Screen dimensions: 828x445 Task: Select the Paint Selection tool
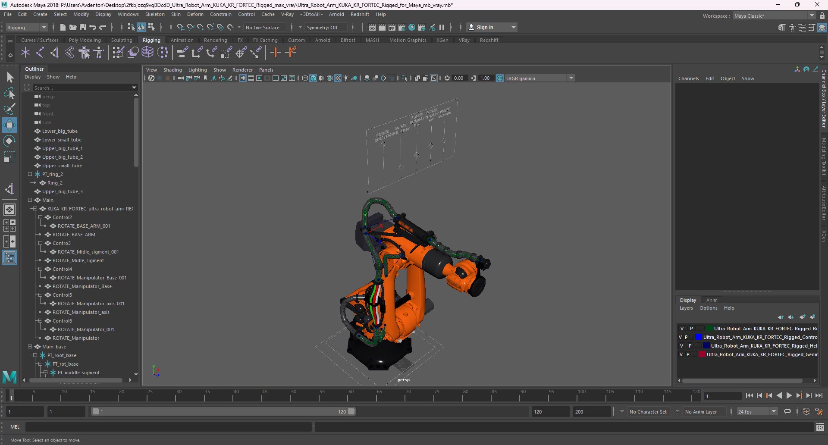(9, 109)
